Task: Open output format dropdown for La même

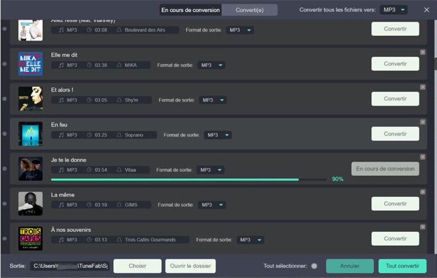Action: (x=212, y=205)
